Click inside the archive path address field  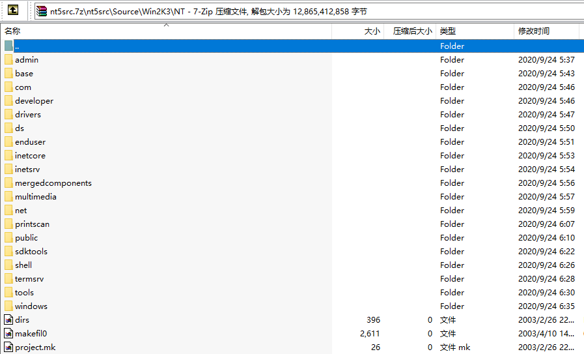pos(309,12)
